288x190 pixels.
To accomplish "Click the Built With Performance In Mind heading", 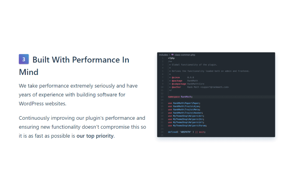I will pos(74,66).
